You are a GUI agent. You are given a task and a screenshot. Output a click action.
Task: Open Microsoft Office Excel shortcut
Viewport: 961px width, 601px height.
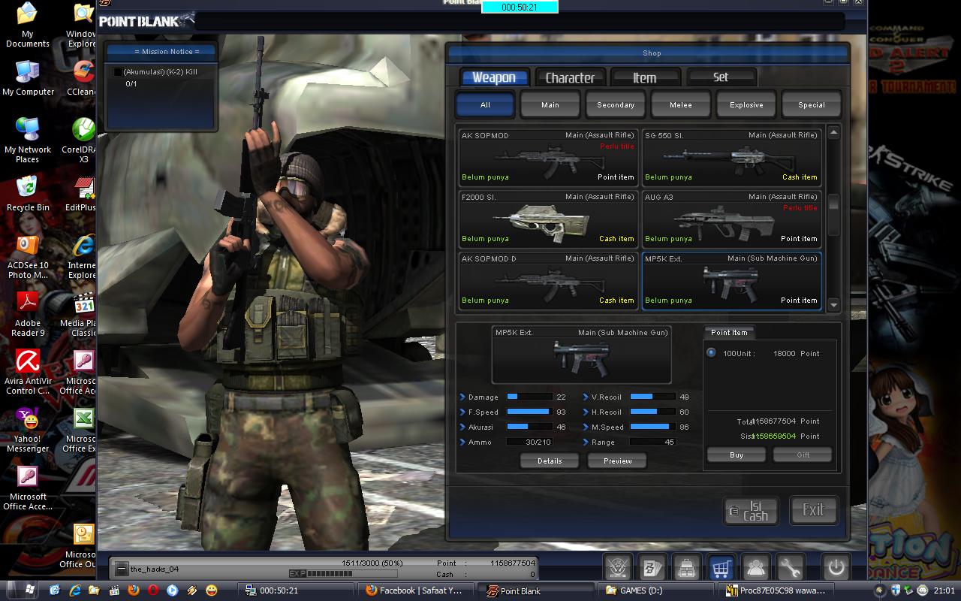(x=81, y=430)
